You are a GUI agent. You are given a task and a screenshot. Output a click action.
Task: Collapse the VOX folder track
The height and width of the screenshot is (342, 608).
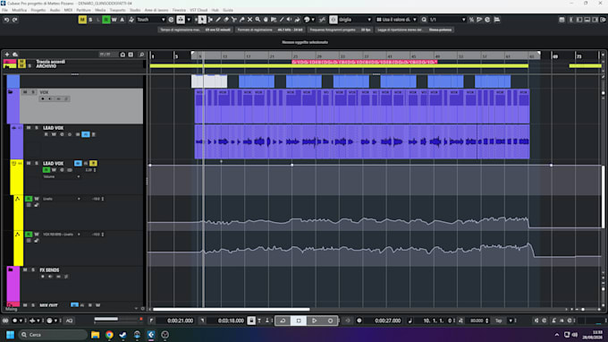click(11, 92)
